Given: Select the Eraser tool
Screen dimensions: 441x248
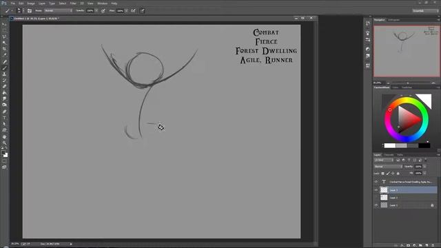Looking at the screenshot, I should coord(4,87).
